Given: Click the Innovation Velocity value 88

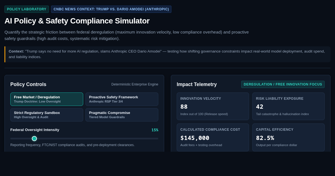Looking at the screenshot, I should [x=184, y=107].
